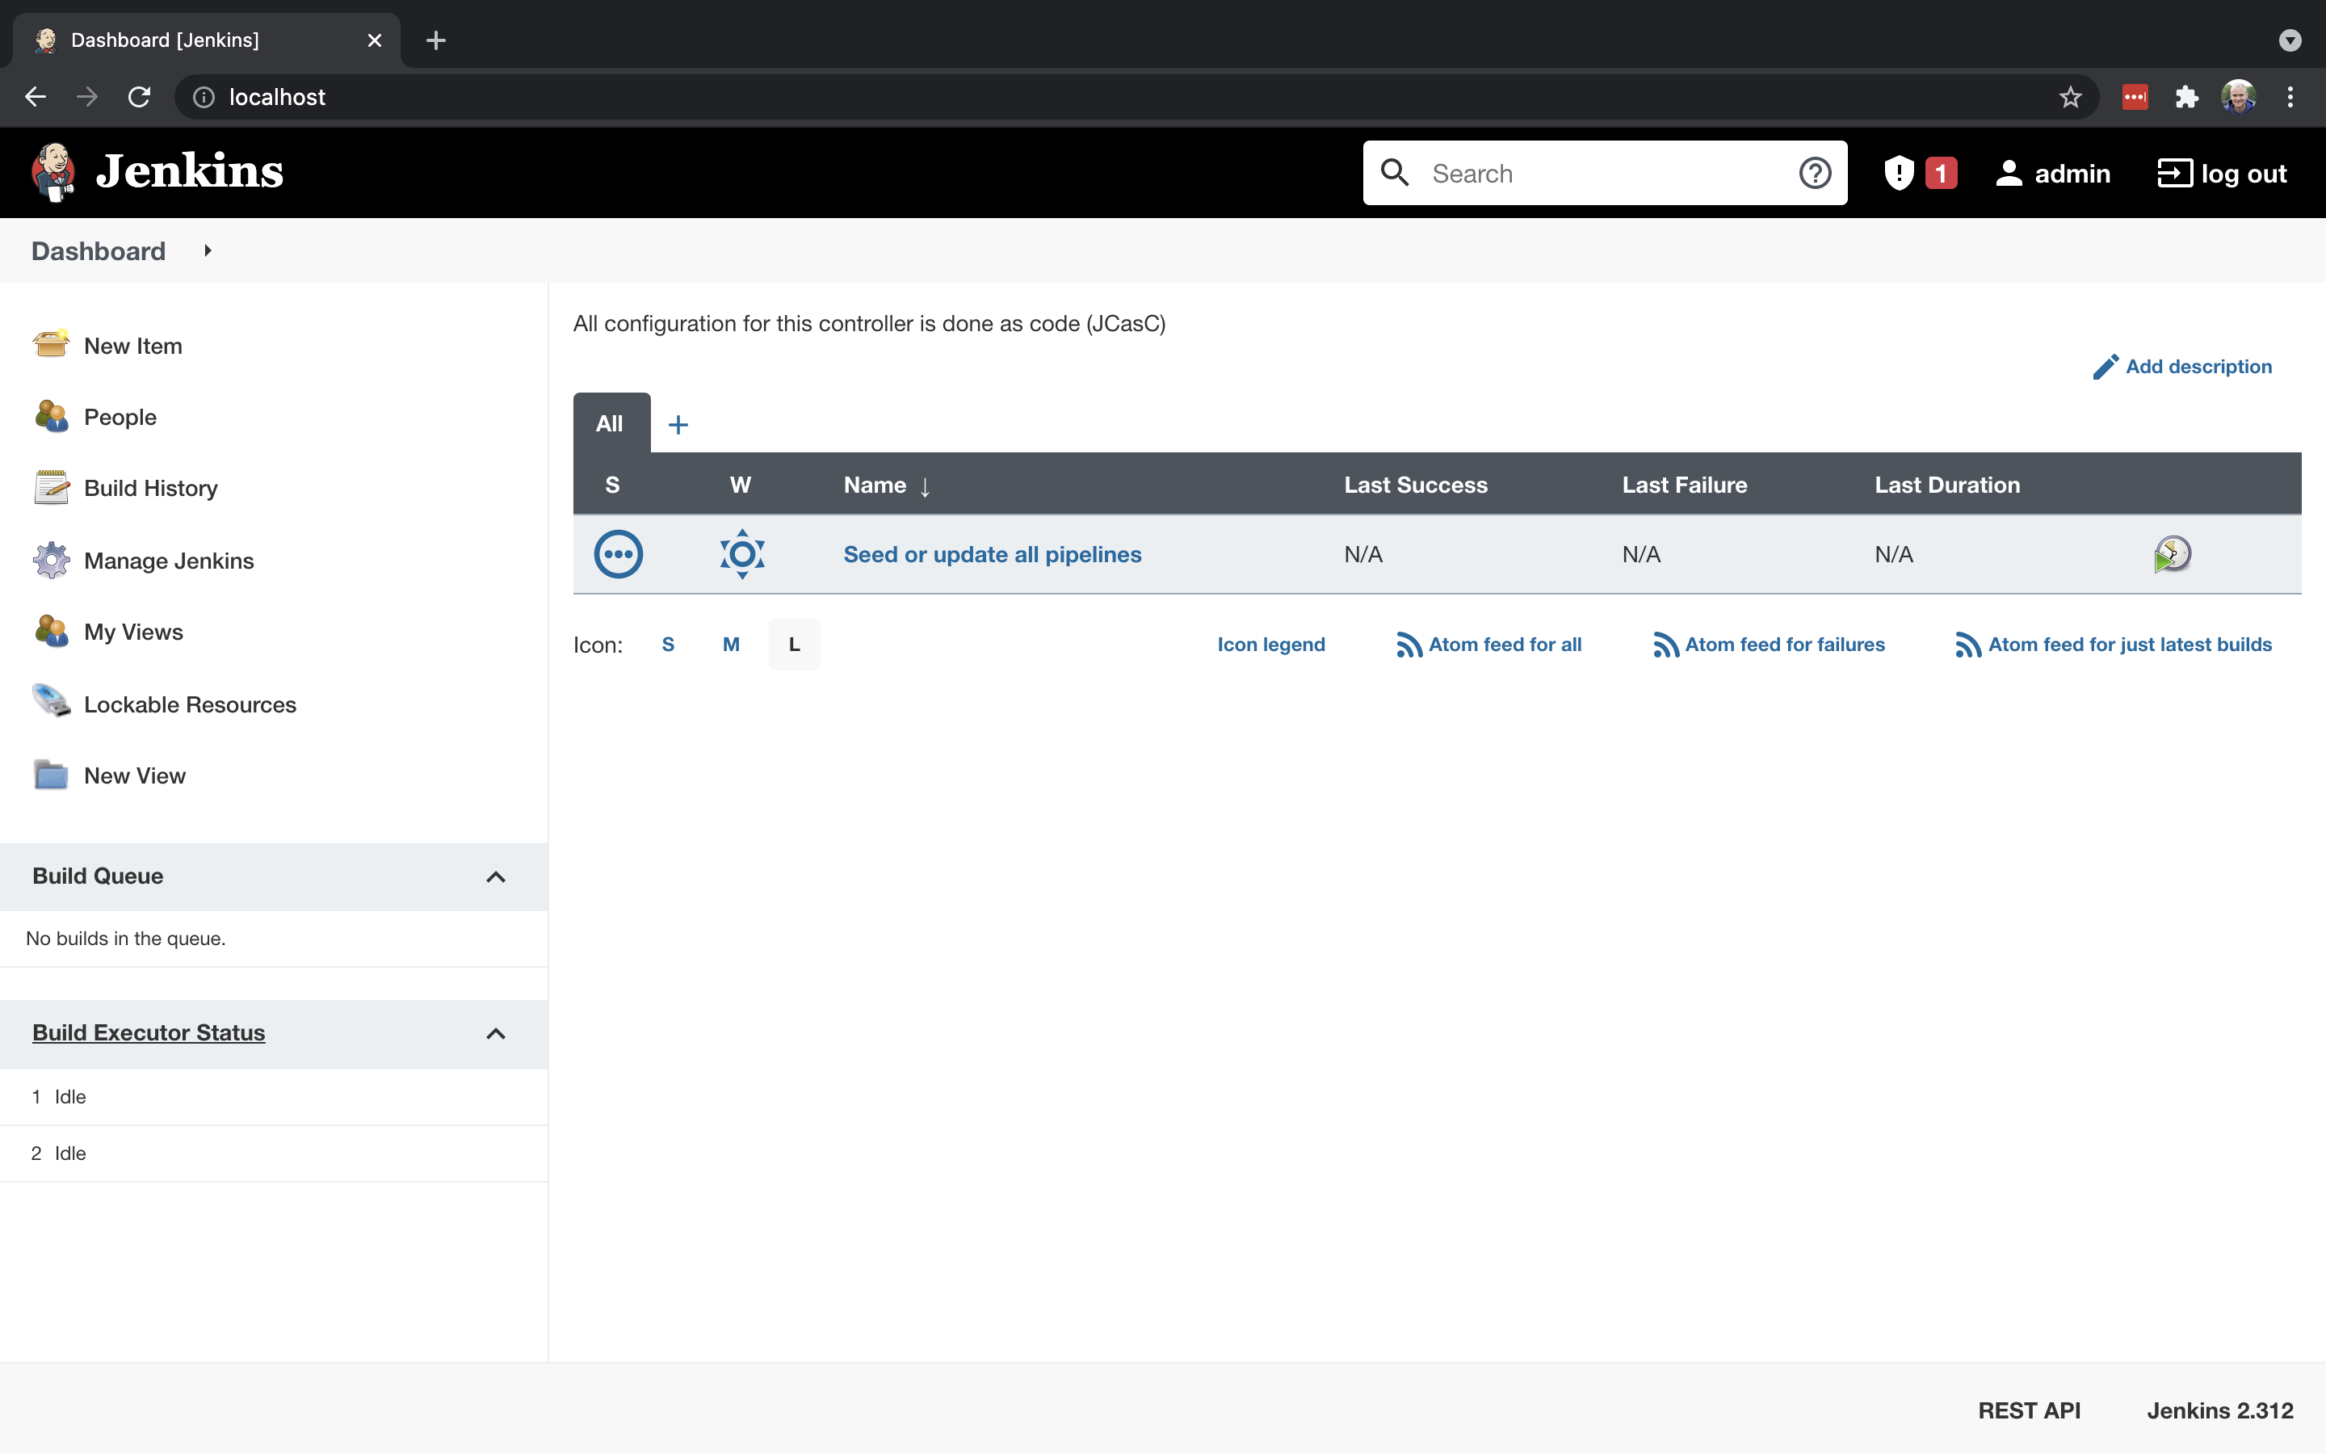
Task: Sort by Last Failure column
Action: pyautogui.click(x=1685, y=485)
